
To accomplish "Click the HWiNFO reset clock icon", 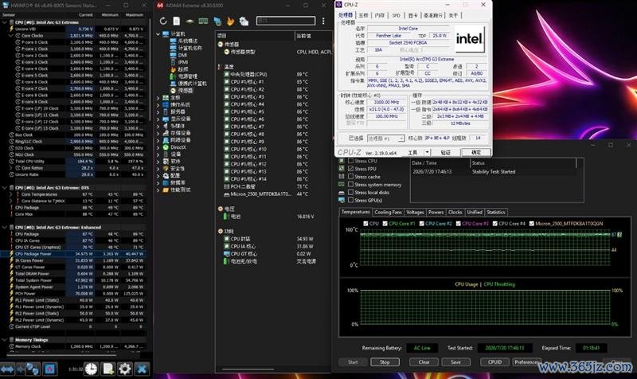I will point(91,369).
